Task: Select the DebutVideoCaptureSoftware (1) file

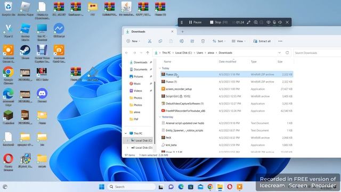Action: [226, 103]
